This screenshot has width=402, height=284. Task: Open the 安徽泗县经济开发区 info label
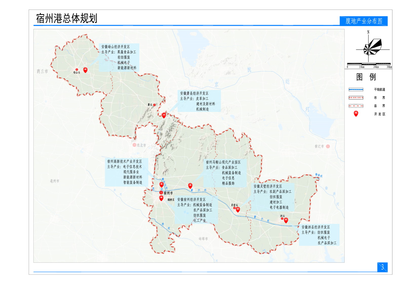pyautogui.click(x=319, y=235)
